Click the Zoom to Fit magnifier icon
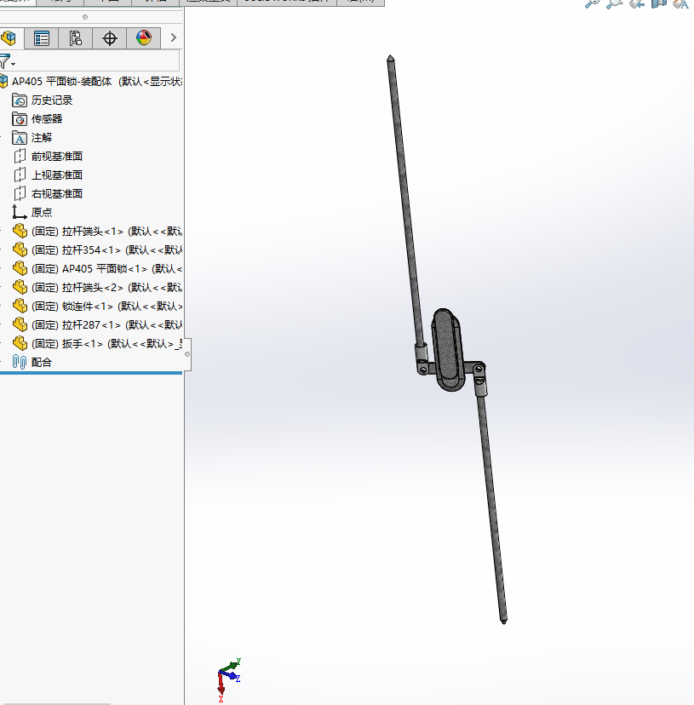This screenshot has width=694, height=705. tap(593, 4)
